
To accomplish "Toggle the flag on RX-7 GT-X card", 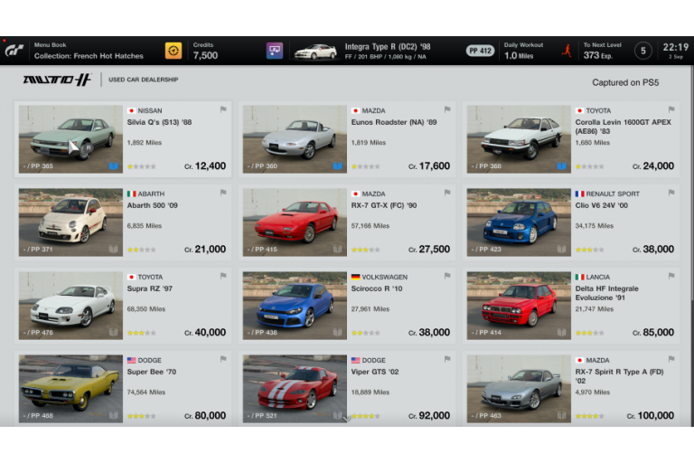I will pyautogui.click(x=447, y=193).
